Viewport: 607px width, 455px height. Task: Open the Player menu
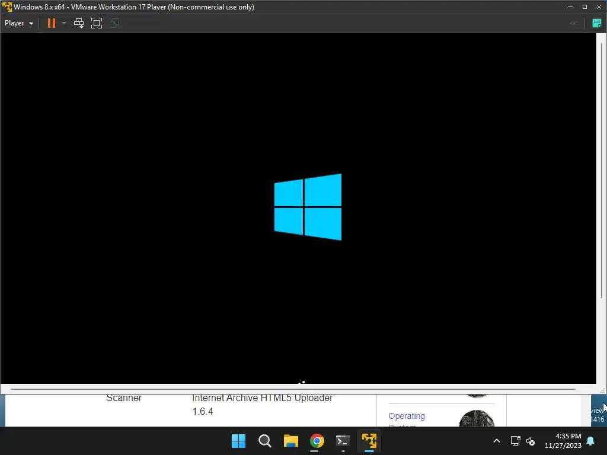pos(18,23)
